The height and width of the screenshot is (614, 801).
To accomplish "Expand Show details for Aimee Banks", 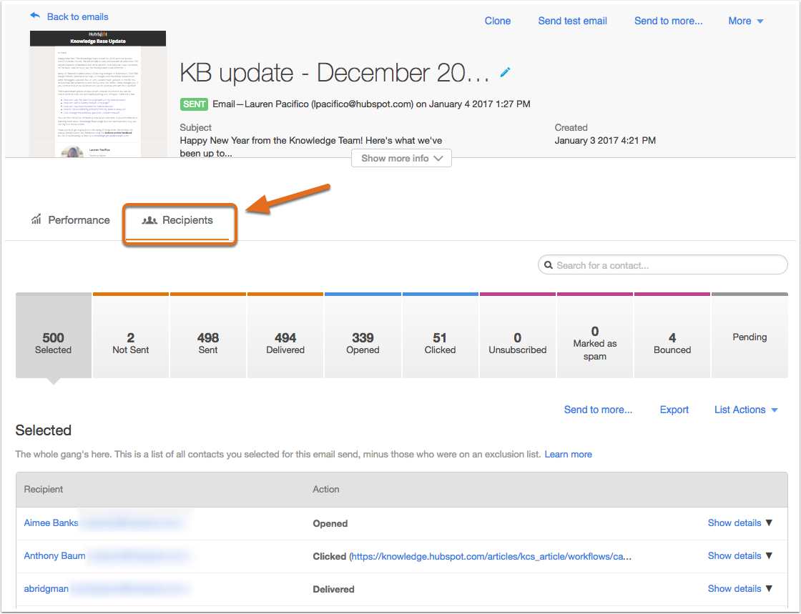I will coord(740,523).
